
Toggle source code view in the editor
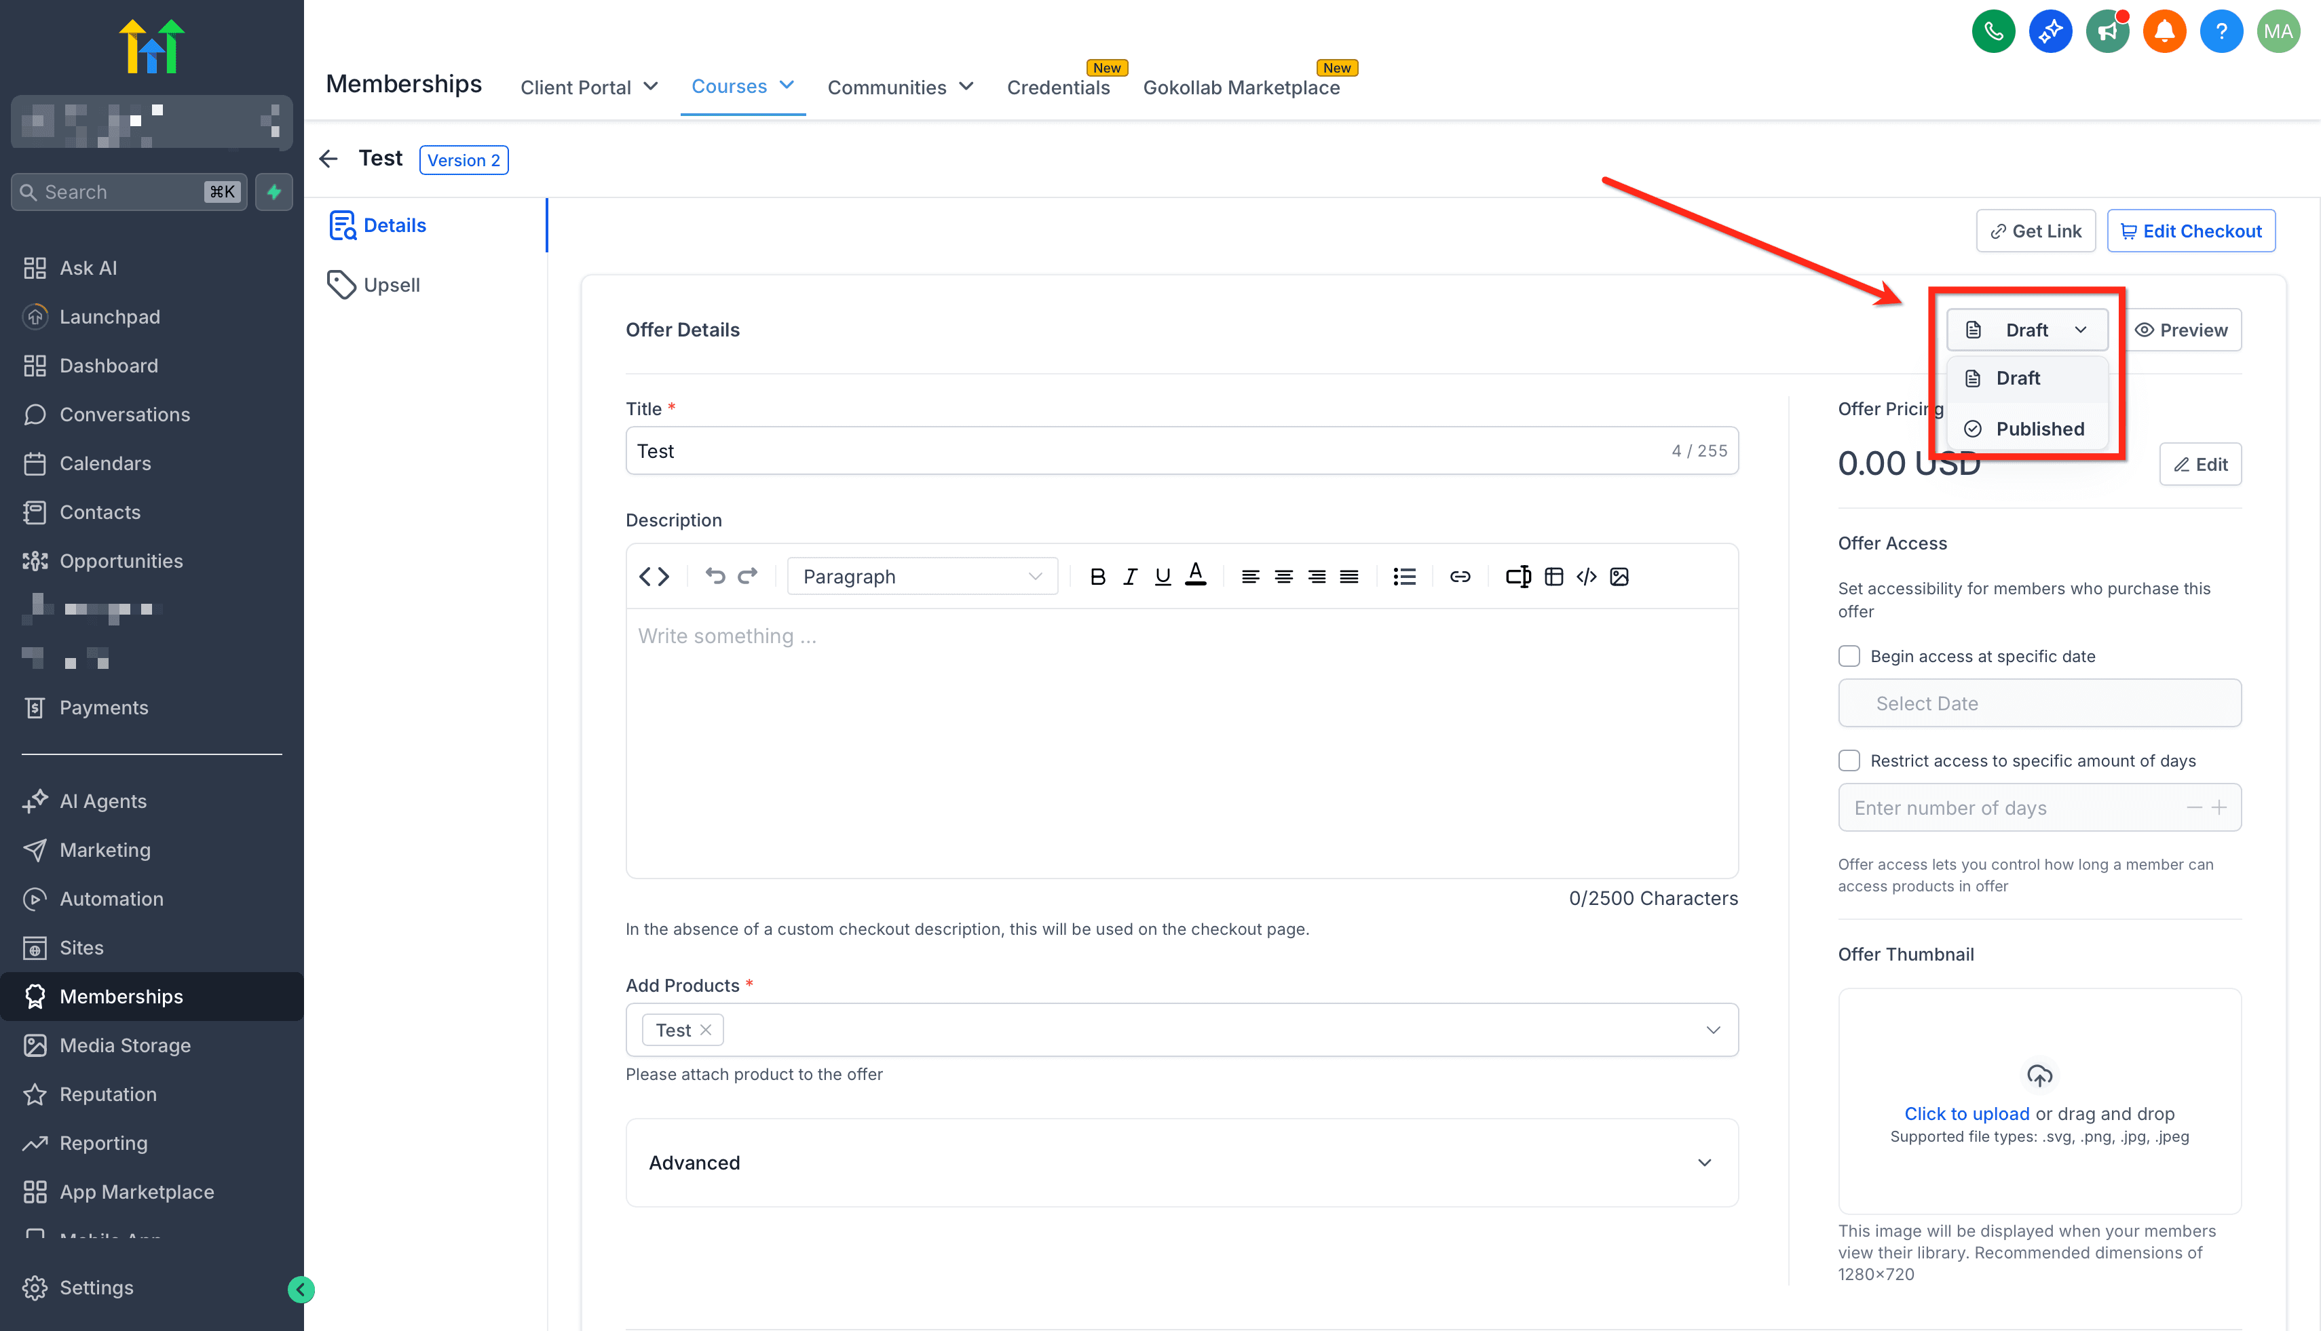point(654,577)
